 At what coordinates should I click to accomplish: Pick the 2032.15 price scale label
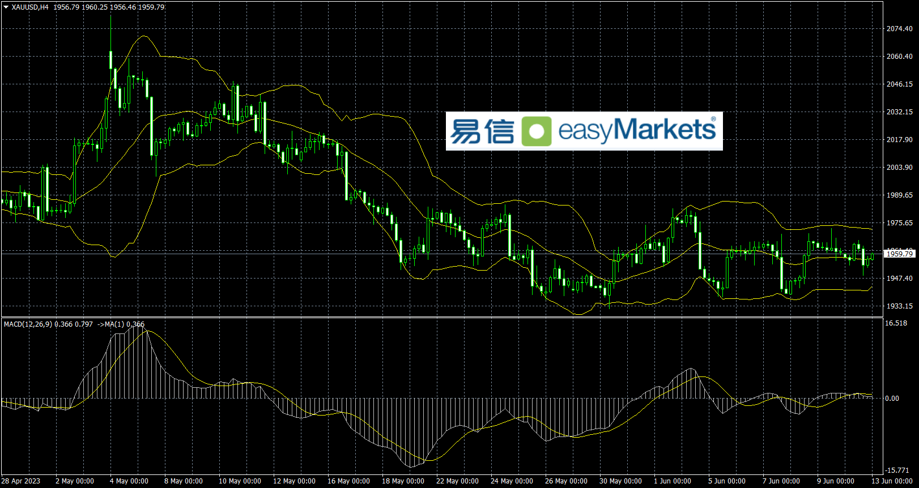(x=900, y=112)
